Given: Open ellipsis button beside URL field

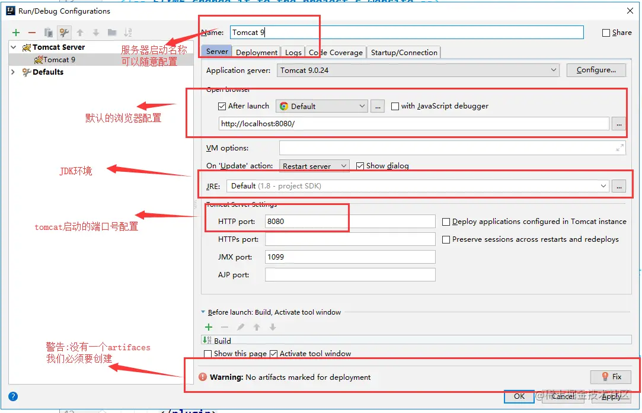Looking at the screenshot, I should [619, 124].
